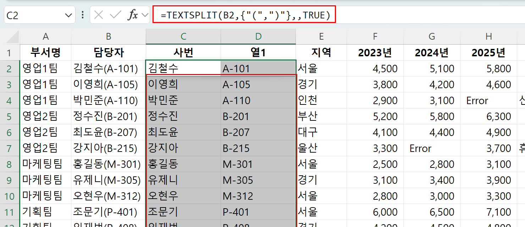Click the Error cell in row 4
This screenshot has width=525, height=227.
pyautogui.click(x=488, y=101)
